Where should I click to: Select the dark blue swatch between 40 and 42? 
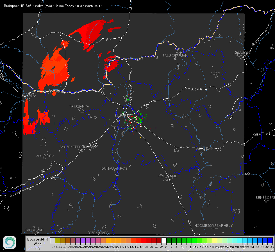tap(270, 240)
